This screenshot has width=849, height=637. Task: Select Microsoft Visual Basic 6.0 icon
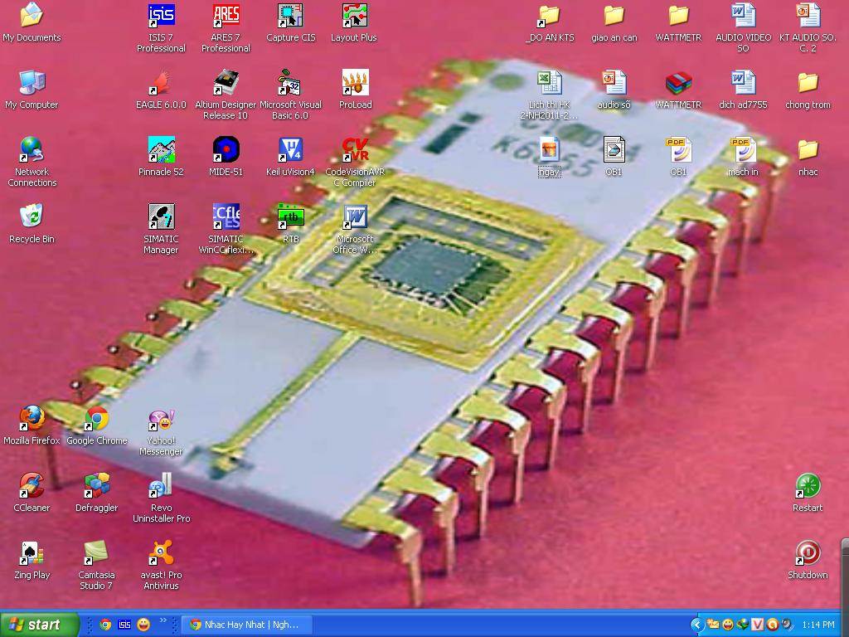(x=291, y=82)
